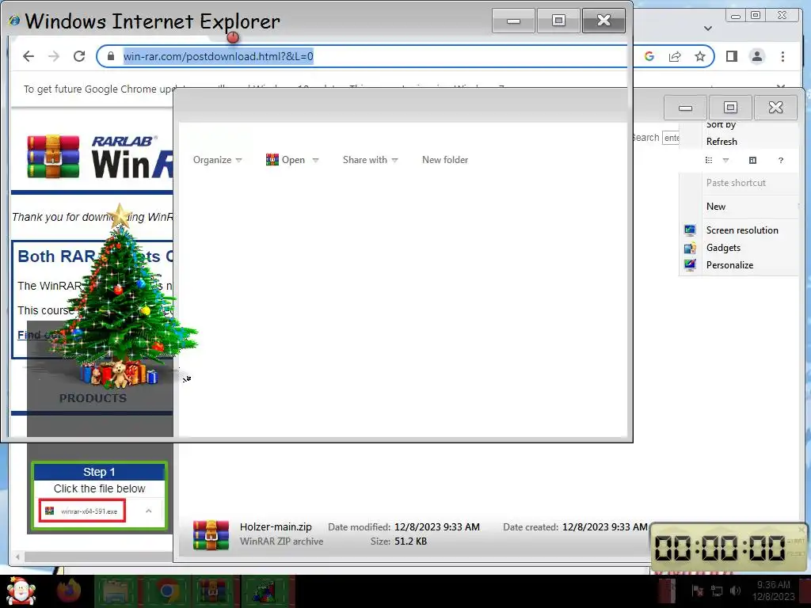Viewport: 811px width, 608px height.
Task: Click the share page icon
Action: pyautogui.click(x=675, y=56)
